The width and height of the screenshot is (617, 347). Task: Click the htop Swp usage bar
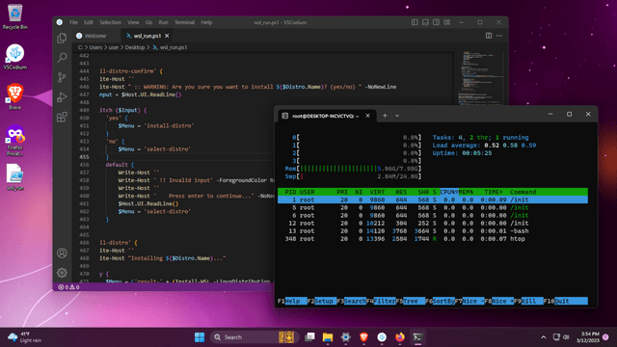pos(353,176)
